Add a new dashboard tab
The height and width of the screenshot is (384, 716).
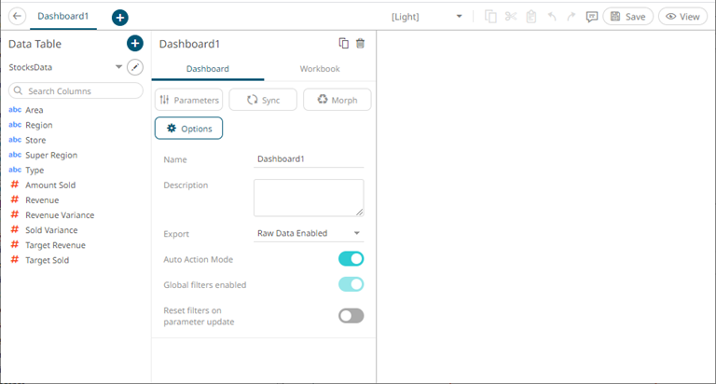[119, 18]
